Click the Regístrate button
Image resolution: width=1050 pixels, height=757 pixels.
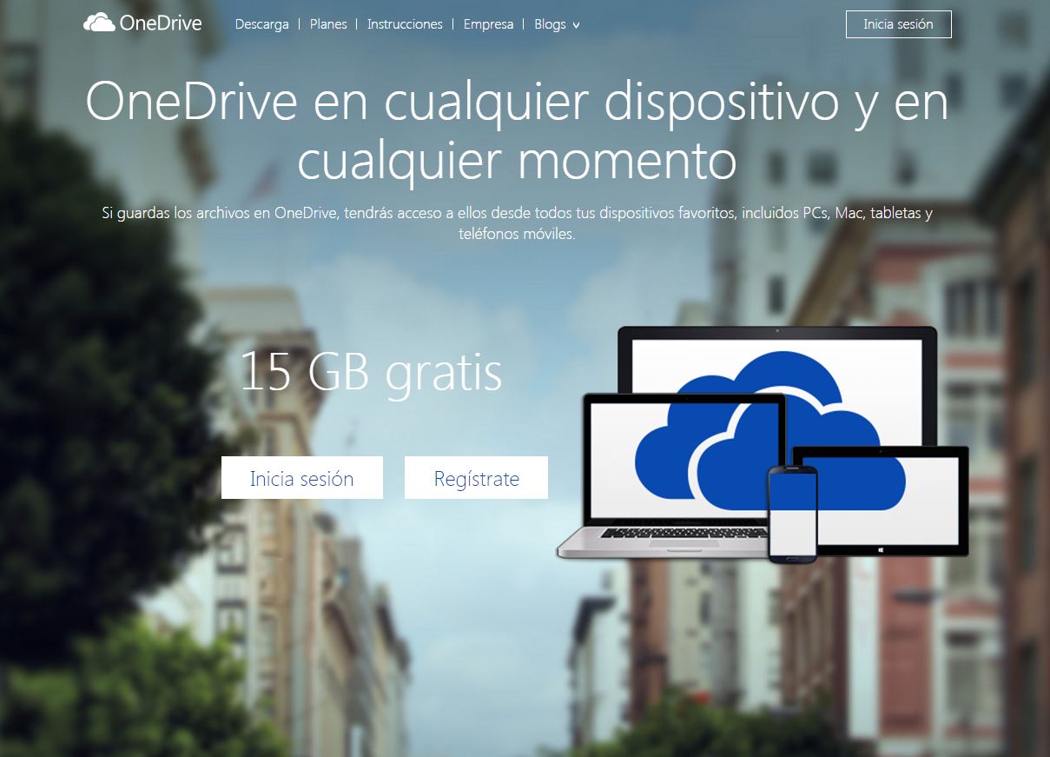pyautogui.click(x=476, y=477)
